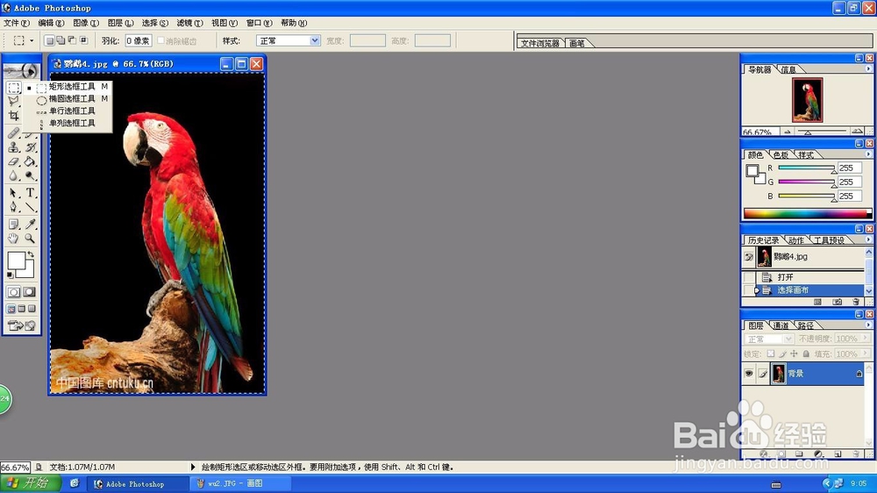
Task: Select the Lasso tool in the toolbox
Action: coord(13,101)
